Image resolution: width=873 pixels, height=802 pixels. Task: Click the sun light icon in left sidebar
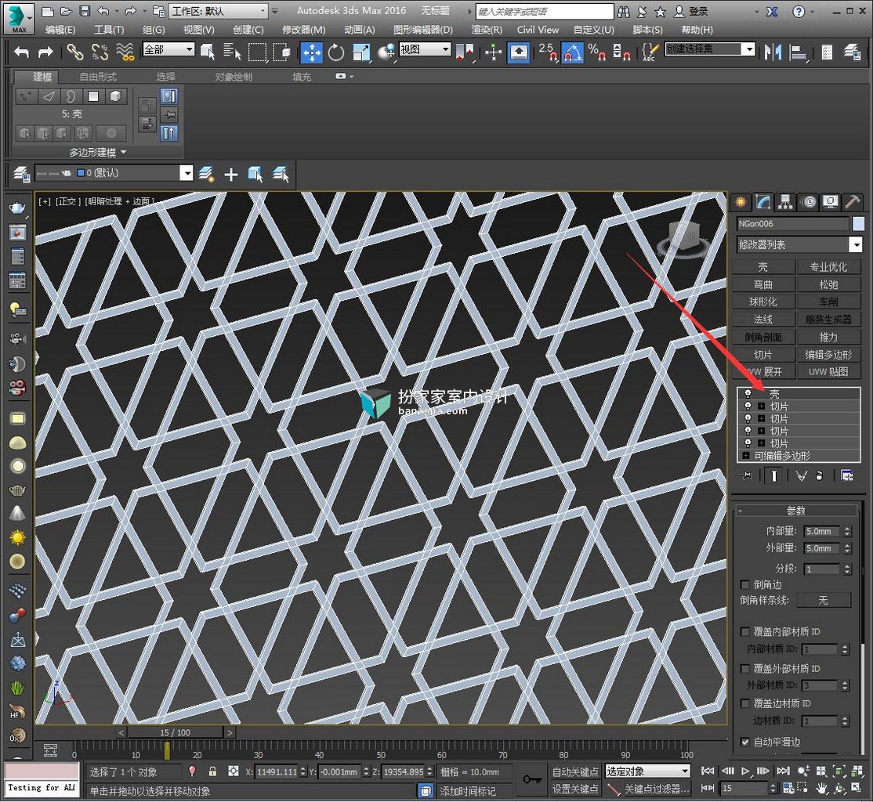click(17, 537)
